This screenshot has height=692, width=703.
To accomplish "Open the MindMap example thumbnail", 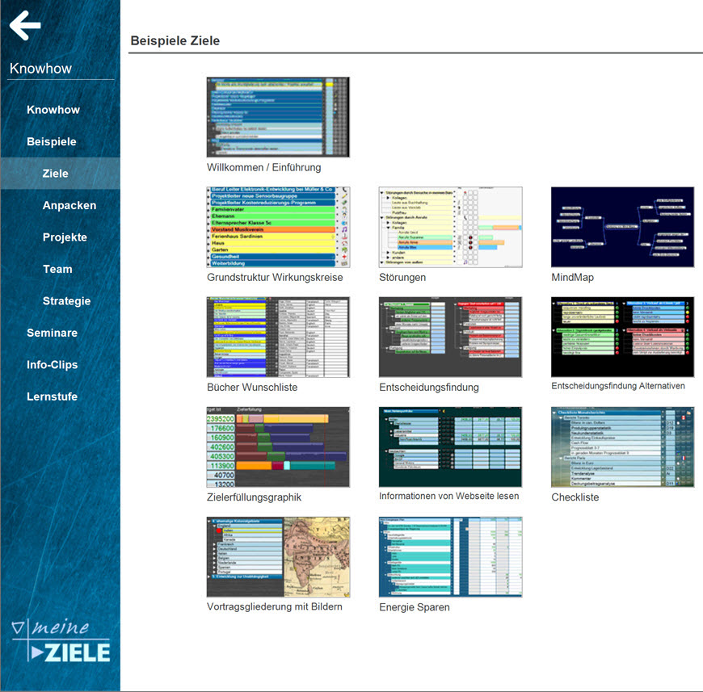I will [622, 227].
